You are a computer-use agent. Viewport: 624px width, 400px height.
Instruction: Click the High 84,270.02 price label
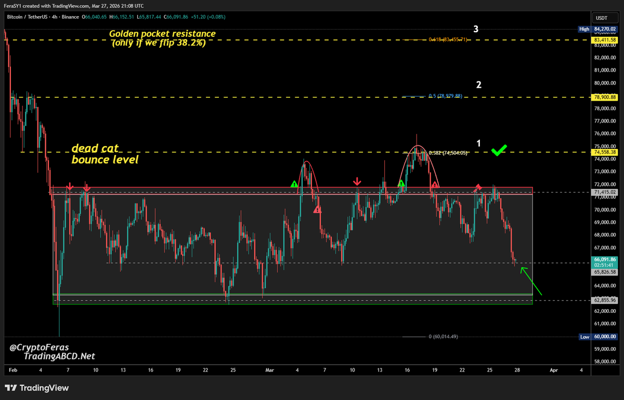598,29
